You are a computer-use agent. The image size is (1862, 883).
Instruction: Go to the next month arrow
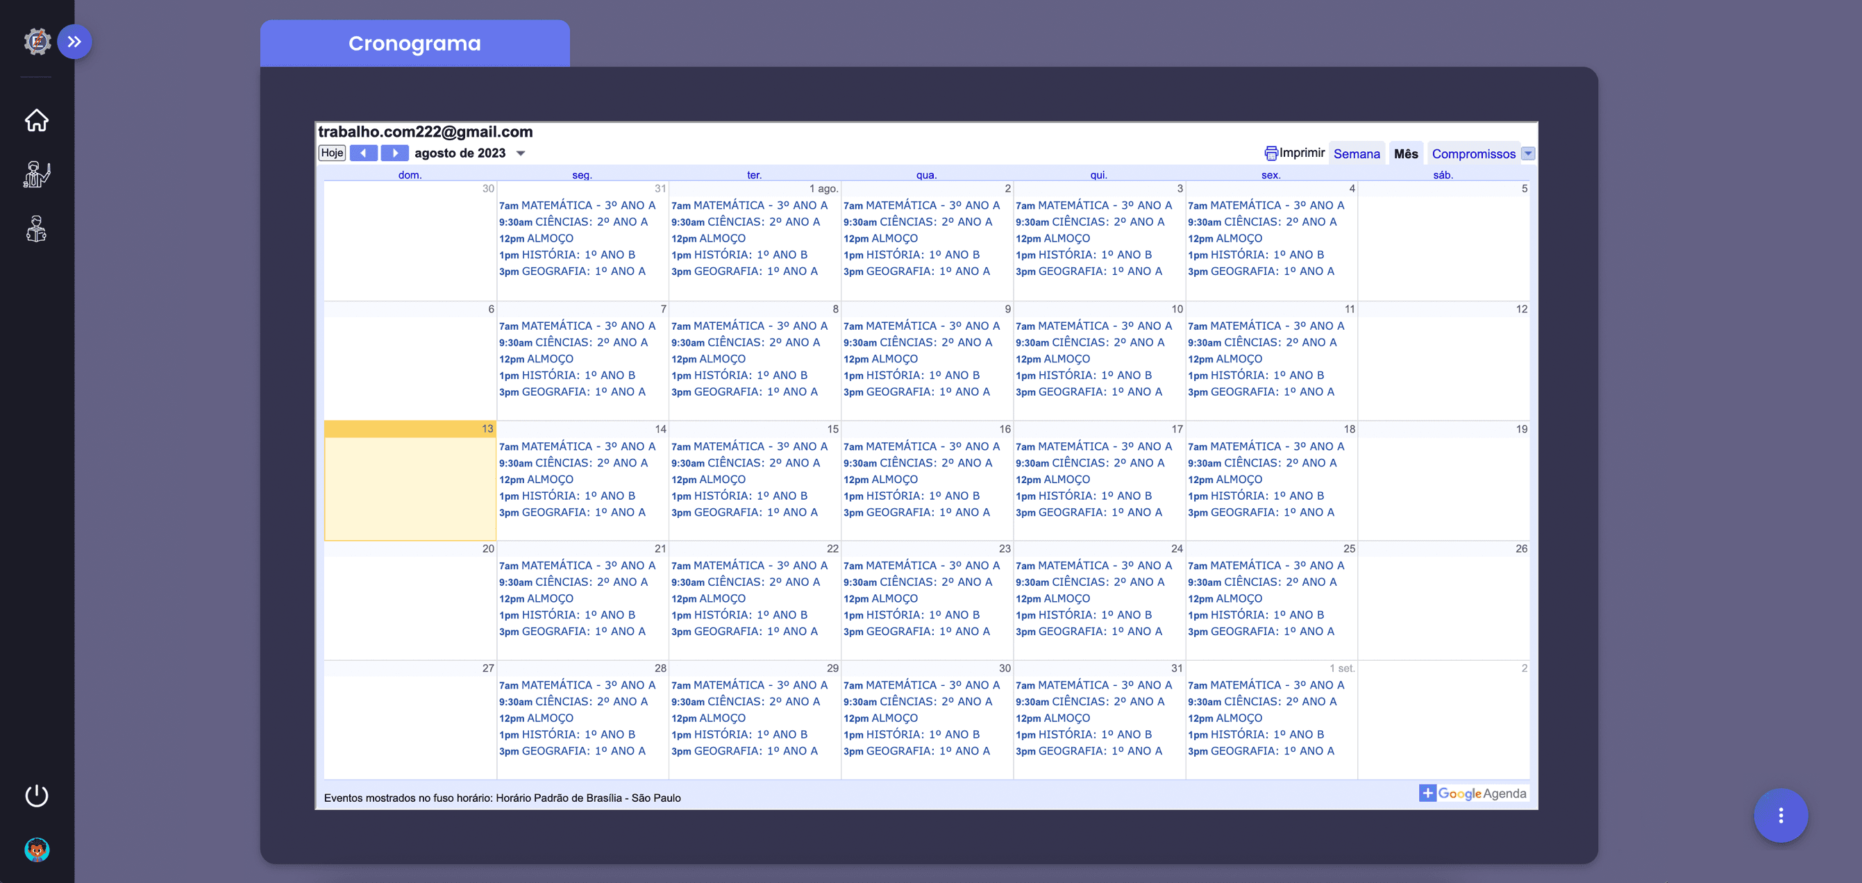[394, 153]
